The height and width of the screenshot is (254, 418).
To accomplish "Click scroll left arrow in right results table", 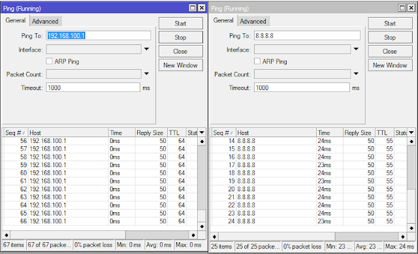I will (214, 236).
